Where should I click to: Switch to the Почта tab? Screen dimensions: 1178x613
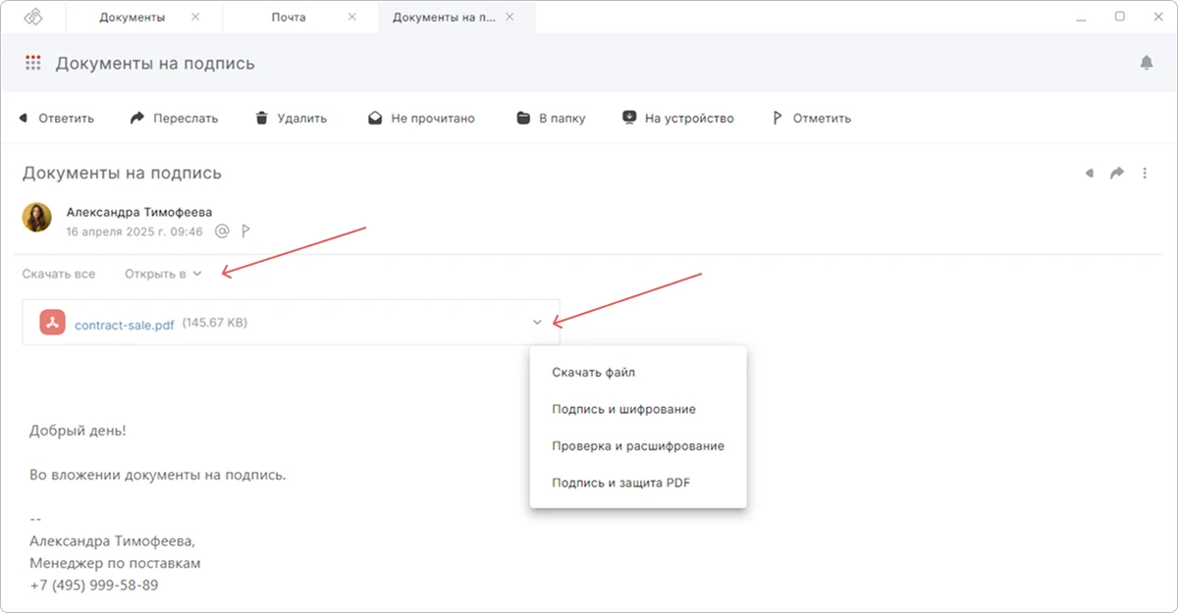click(x=287, y=17)
